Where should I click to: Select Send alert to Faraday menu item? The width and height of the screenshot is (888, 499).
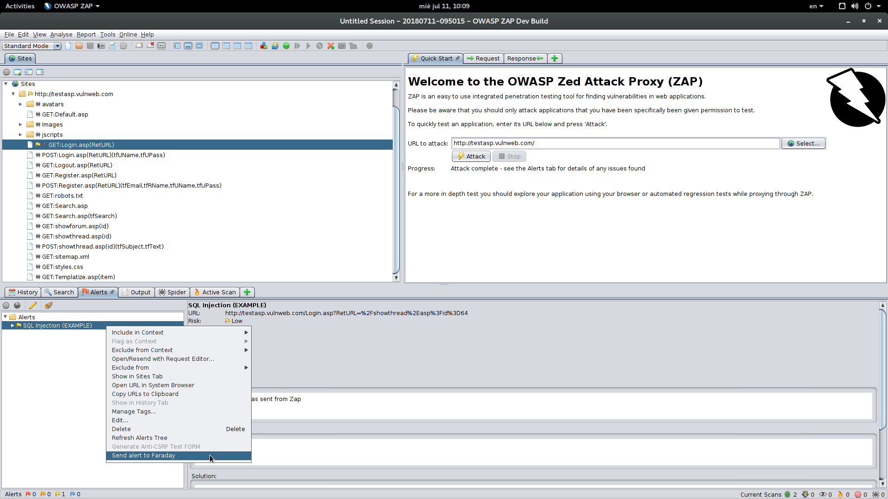tap(179, 456)
